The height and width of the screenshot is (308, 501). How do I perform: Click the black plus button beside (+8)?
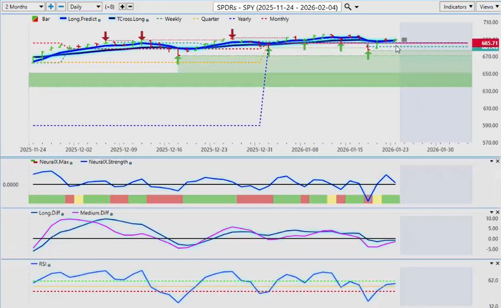tap(123, 7)
